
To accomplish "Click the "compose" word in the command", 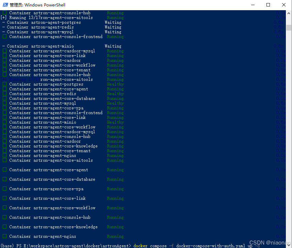I will [158, 246].
